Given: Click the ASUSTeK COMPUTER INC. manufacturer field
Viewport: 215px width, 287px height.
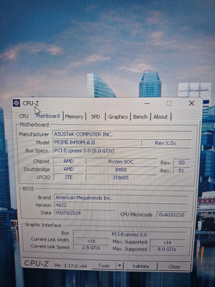Looking at the screenshot, I should (122, 134).
